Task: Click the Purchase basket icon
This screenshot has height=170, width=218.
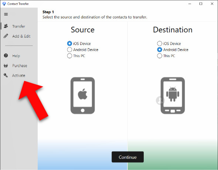Action: click(x=6, y=65)
